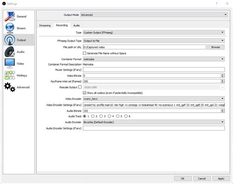Click the help question mark button

[x=217, y=3]
